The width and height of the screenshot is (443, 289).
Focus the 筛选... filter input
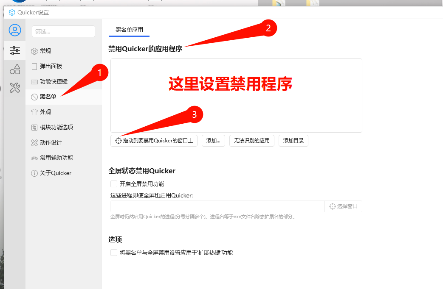click(64, 31)
